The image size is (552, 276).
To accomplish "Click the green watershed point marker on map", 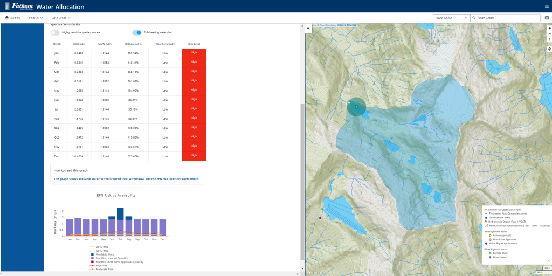I will pos(357,107).
